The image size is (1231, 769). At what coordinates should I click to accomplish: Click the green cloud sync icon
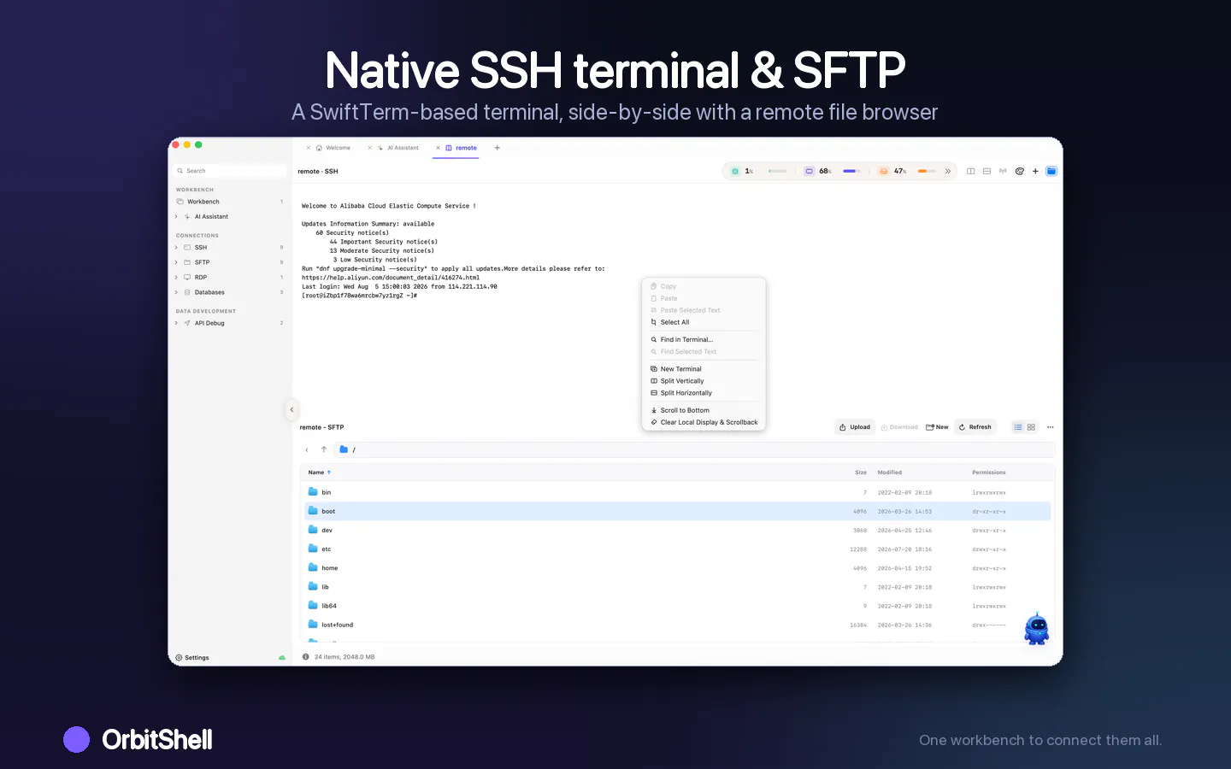tap(282, 658)
